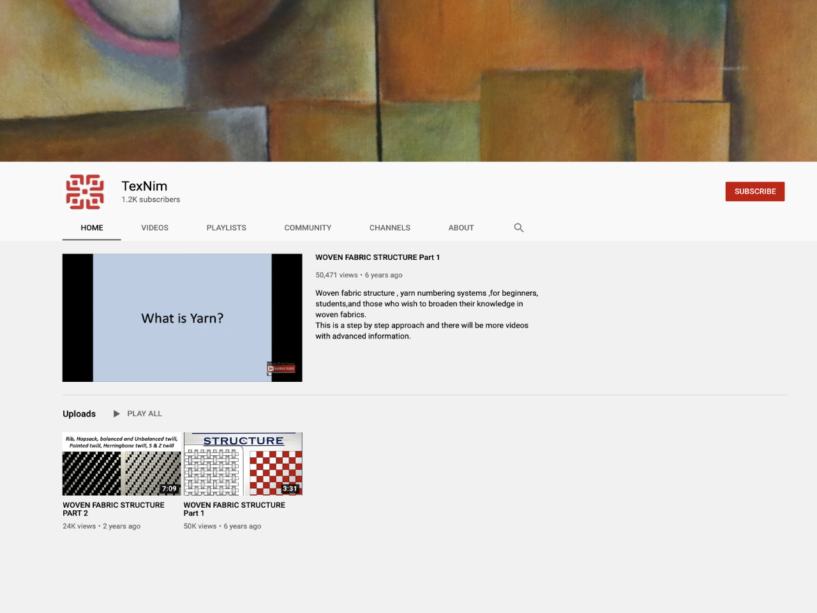View the ABOUT tab

461,227
